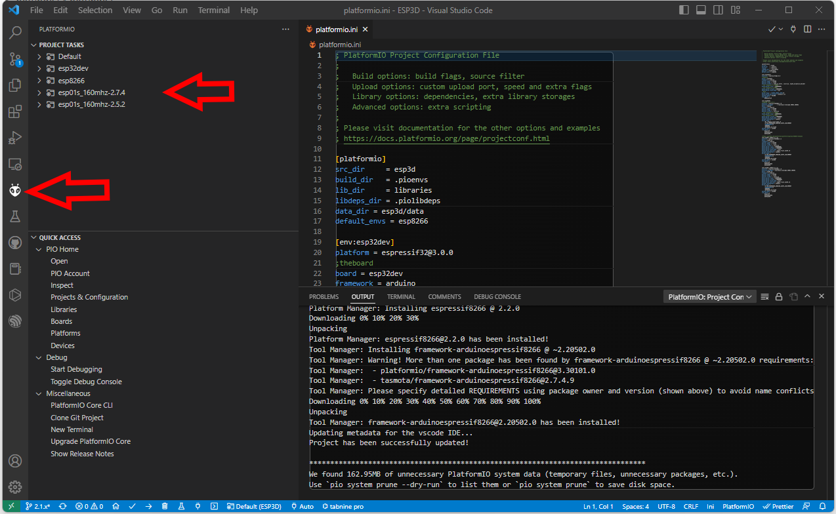Open the Search view icon
This screenshot has width=836, height=514.
(x=15, y=33)
